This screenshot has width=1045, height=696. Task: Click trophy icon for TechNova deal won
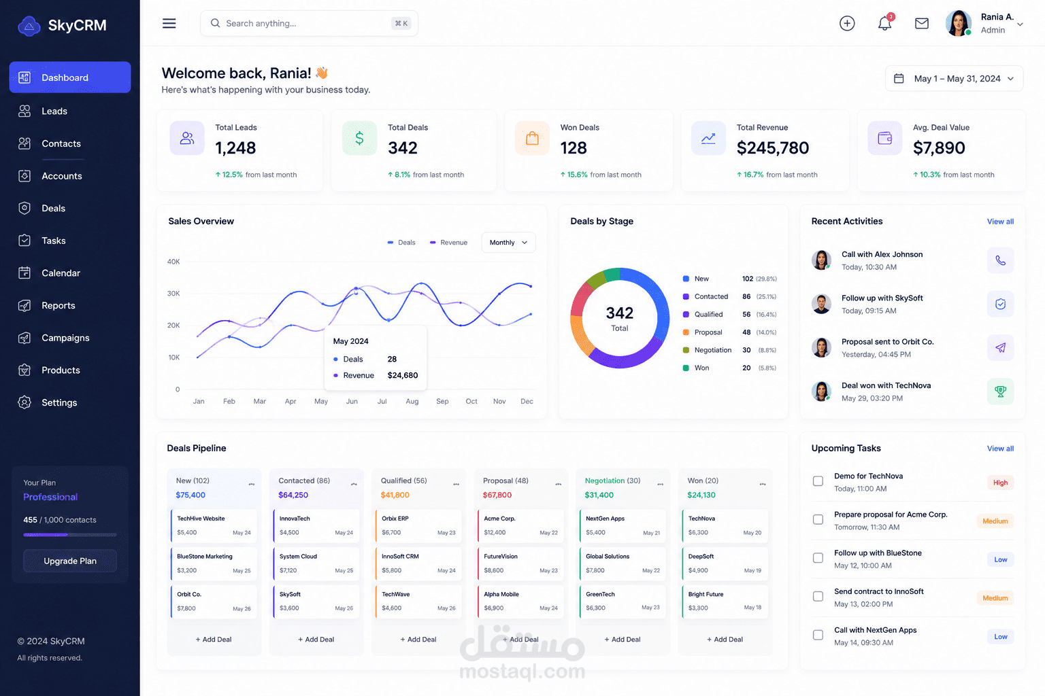1000,391
